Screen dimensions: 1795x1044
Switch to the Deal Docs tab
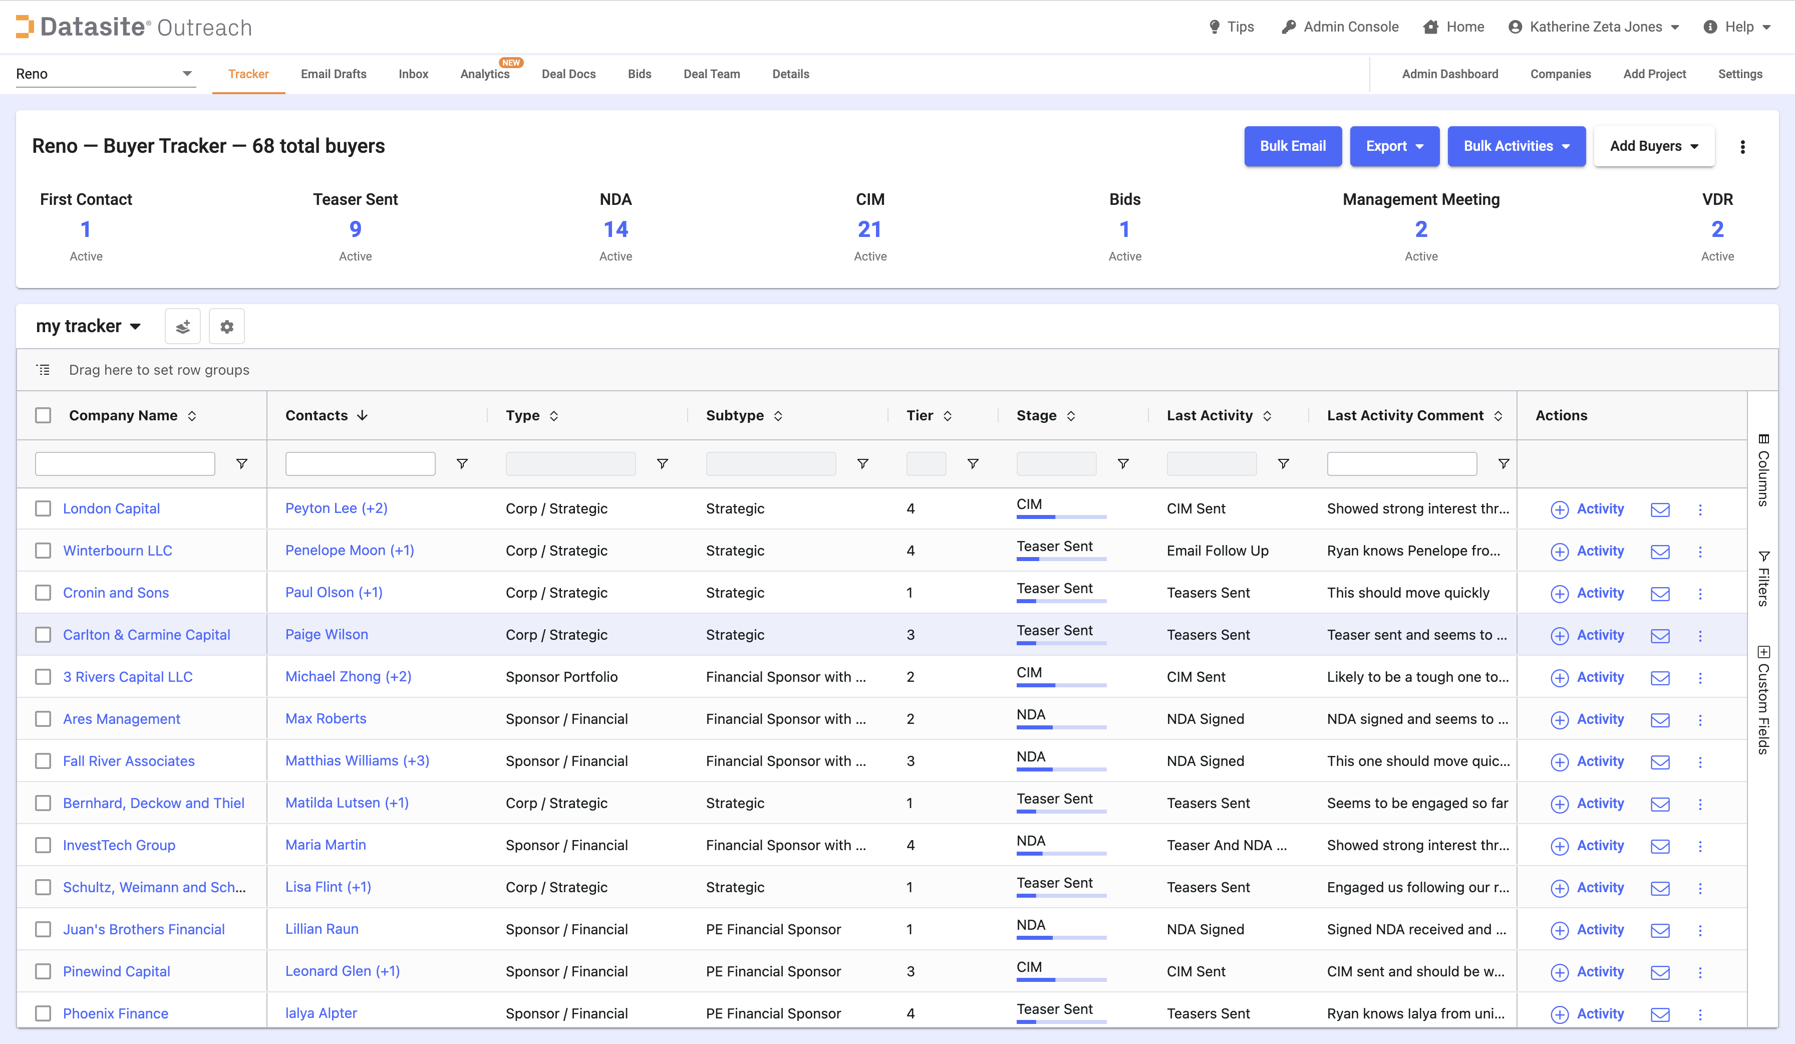568,74
